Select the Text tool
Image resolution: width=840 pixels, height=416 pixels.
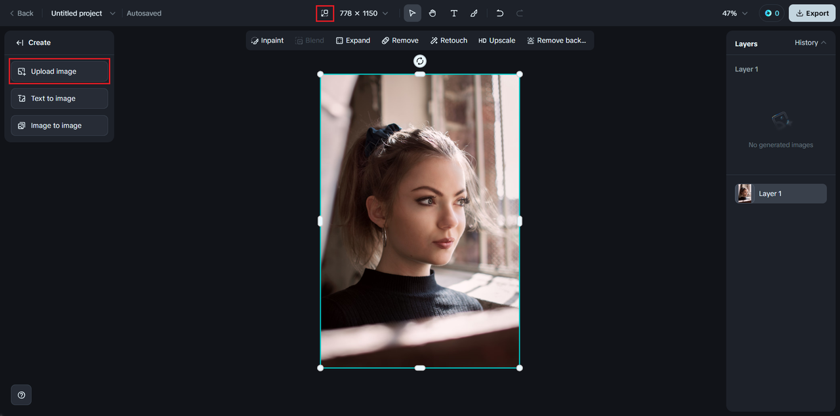click(453, 13)
